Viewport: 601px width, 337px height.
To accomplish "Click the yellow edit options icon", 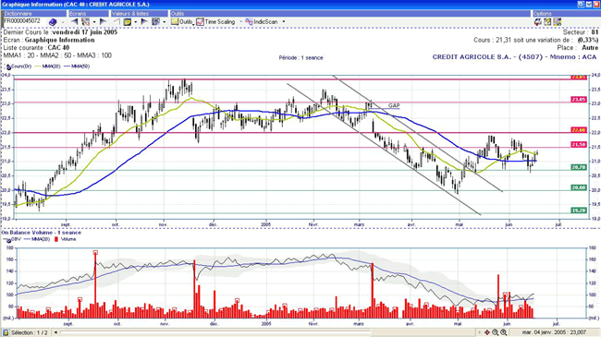I will [x=547, y=22].
